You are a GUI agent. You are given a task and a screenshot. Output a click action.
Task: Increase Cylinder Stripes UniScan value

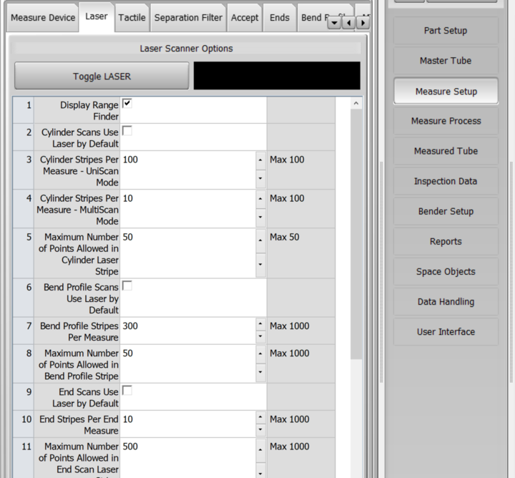[x=260, y=160]
